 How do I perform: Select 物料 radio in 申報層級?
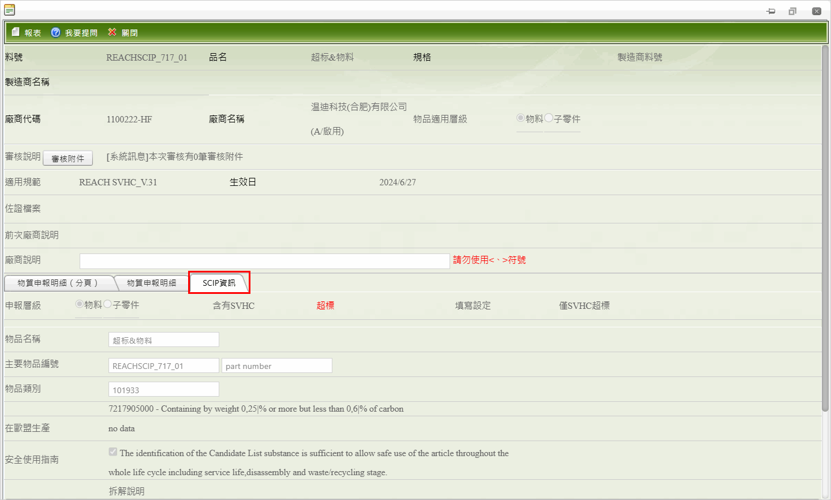[x=80, y=304]
